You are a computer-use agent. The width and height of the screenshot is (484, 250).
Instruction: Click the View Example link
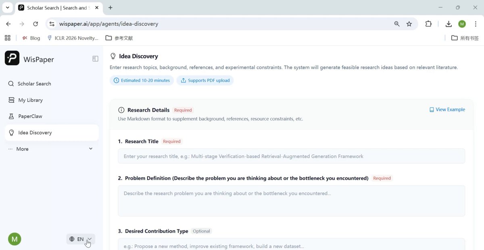[x=447, y=110]
